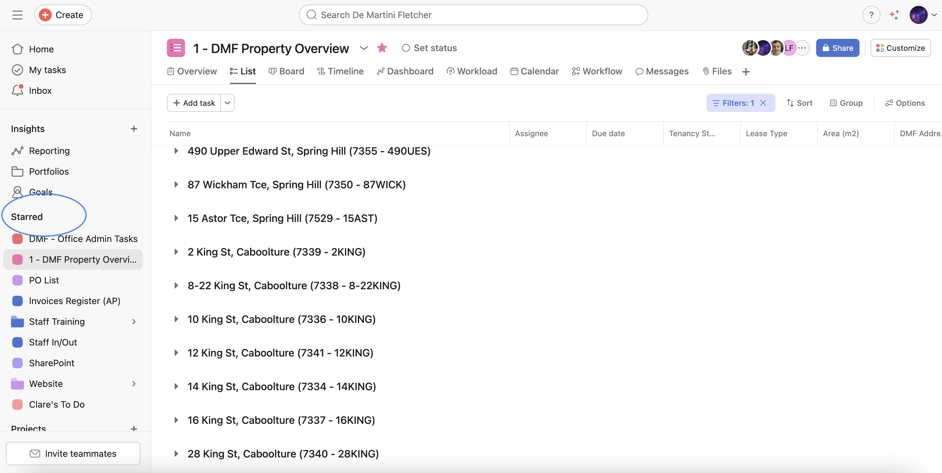Open 28 King St, Caboolture task
This screenshot has width=942, height=473.
point(283,454)
